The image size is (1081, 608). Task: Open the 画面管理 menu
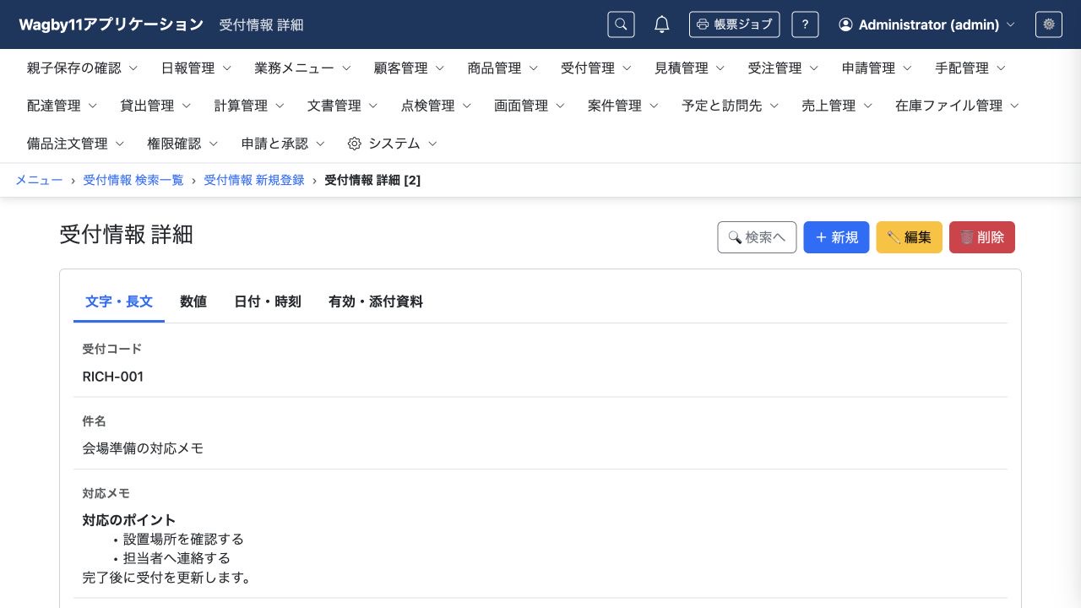tap(531, 106)
